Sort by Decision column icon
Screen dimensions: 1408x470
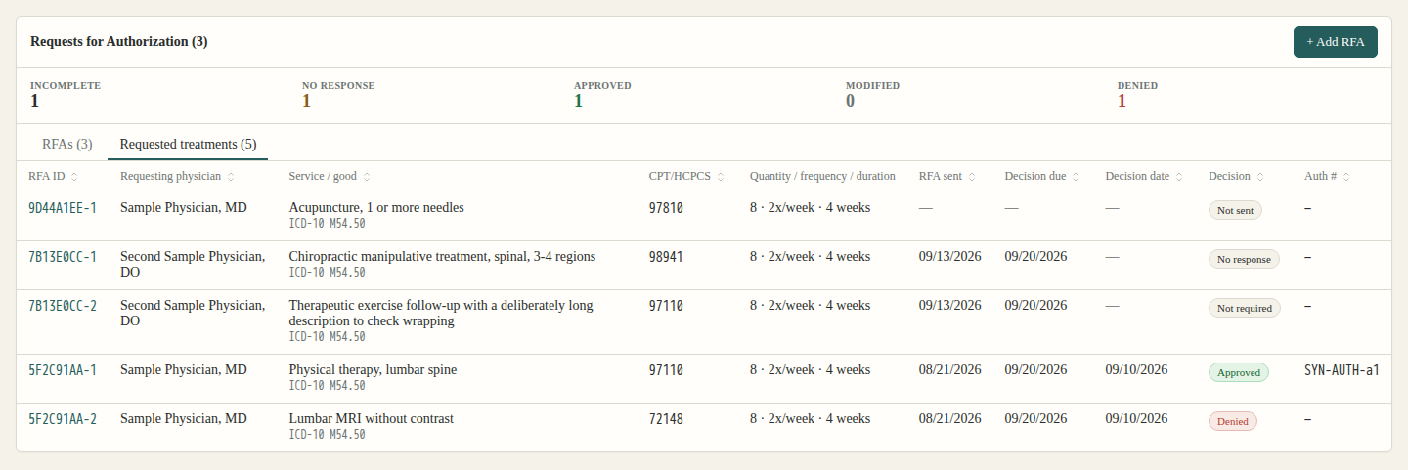tap(1260, 177)
